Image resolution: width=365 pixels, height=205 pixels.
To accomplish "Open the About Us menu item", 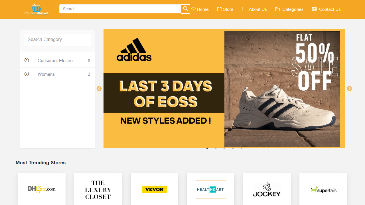I will pos(257,9).
